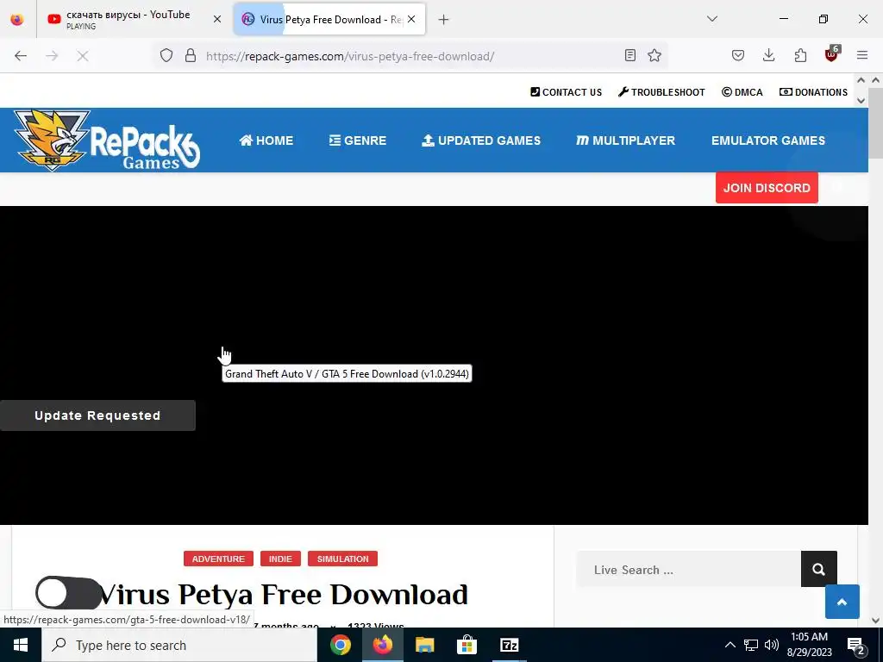The height and width of the screenshot is (662, 883).
Task: Open the tracking protection shield icon
Action: (x=166, y=55)
